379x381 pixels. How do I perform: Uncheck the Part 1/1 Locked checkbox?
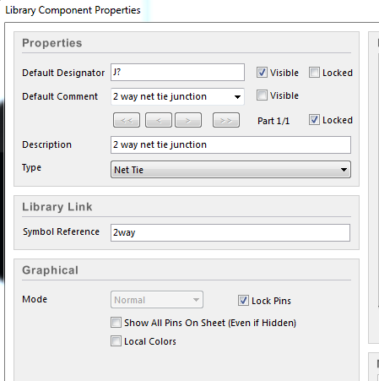[x=314, y=120]
